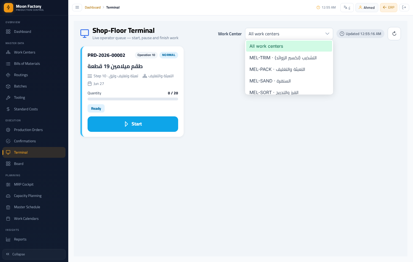413x262 pixels.
Task: Click the language switch icon
Action: 347,7
